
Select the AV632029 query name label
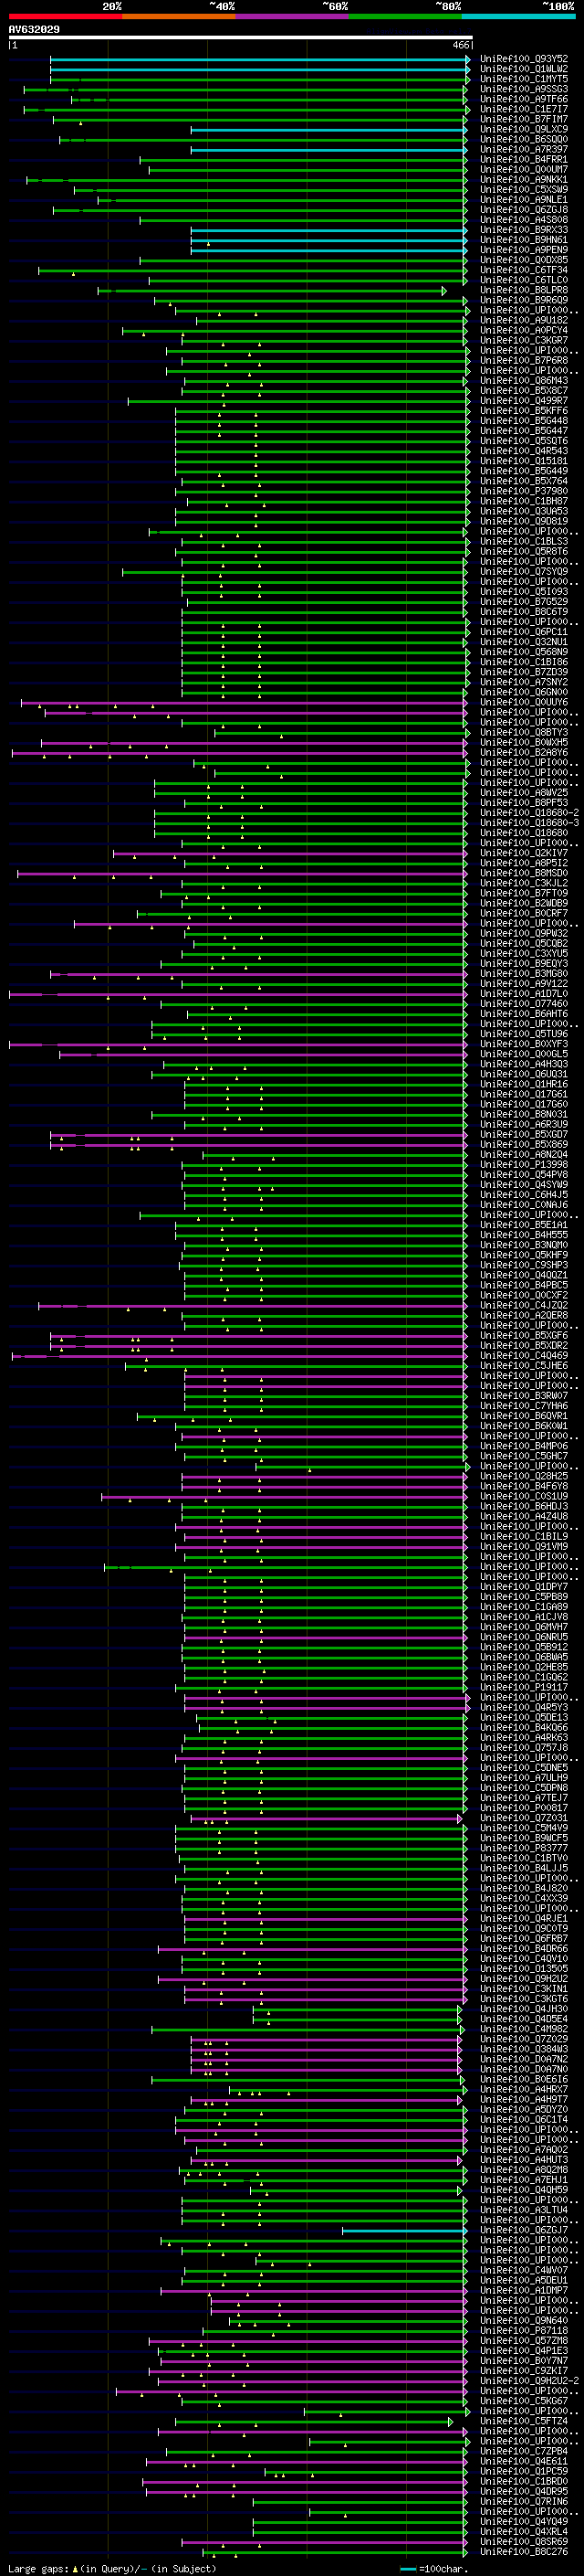(34, 29)
